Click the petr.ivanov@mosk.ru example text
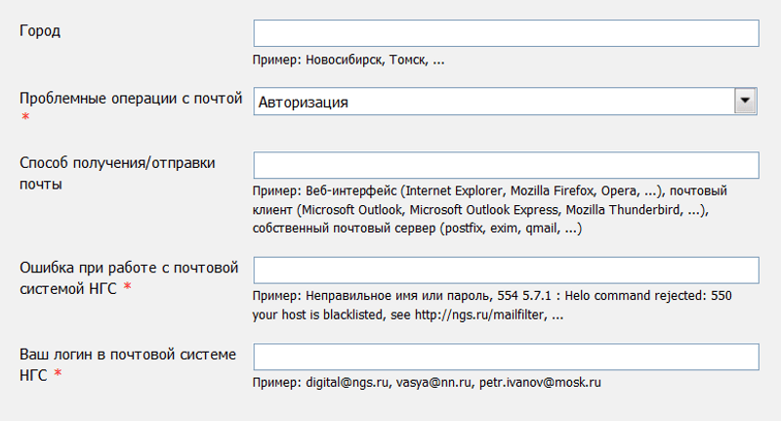The height and width of the screenshot is (421, 781). click(540, 382)
